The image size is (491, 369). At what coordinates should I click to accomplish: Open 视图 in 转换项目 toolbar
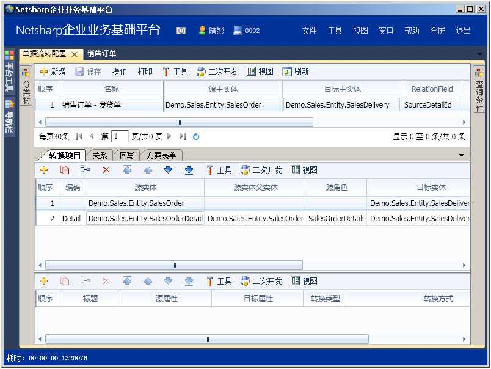[x=304, y=170]
